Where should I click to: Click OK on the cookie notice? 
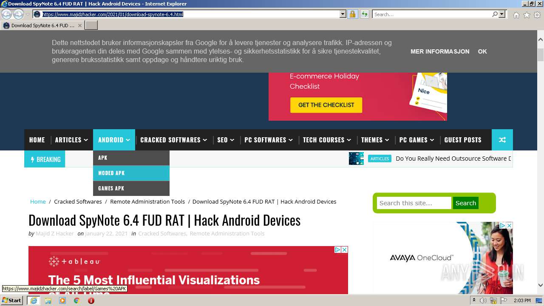[x=482, y=51]
